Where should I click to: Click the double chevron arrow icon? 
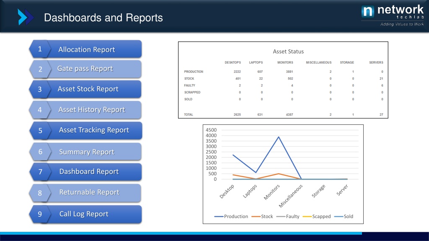coord(26,17)
